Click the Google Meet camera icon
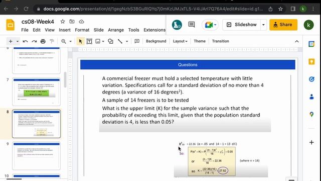The width and height of the screenshot is (321, 181). (x=209, y=25)
